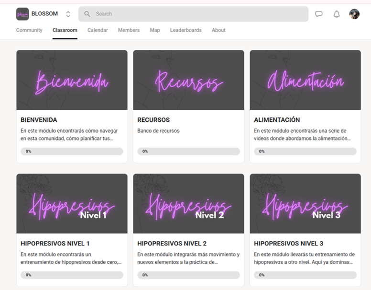This screenshot has height=290, width=371.
Task: Click the HIPOPRESIVOS NIVEL 1 title
Action: tap(55, 244)
